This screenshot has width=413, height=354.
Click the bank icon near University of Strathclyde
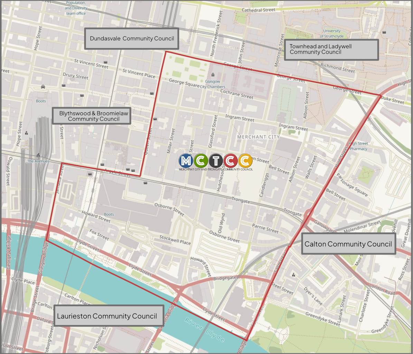tap(384, 32)
